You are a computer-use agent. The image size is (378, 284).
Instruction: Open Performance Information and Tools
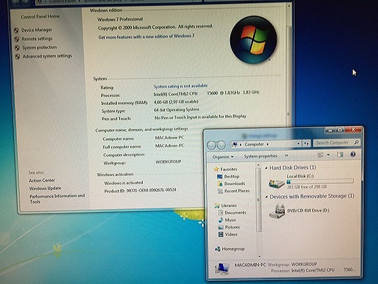(x=57, y=199)
